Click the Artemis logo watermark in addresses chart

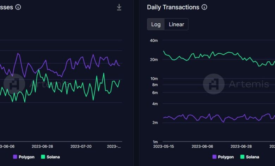tap(14, 84)
